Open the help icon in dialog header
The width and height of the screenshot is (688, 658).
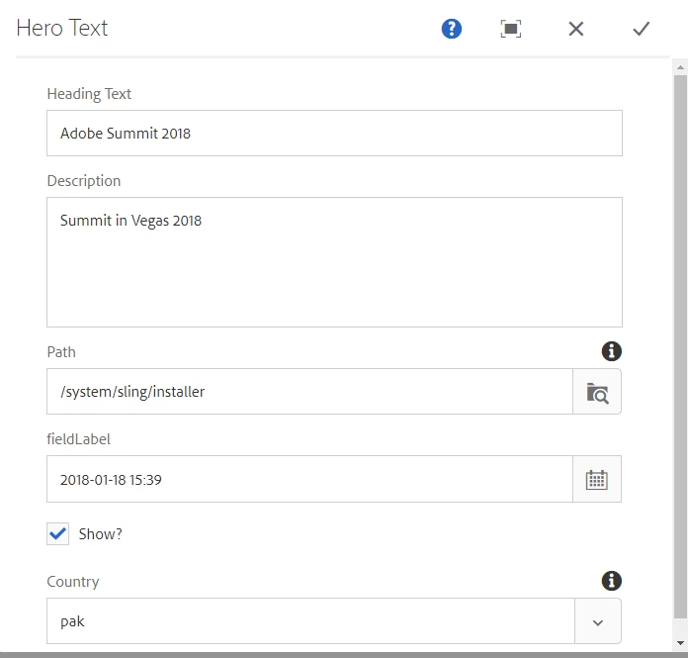(x=451, y=29)
